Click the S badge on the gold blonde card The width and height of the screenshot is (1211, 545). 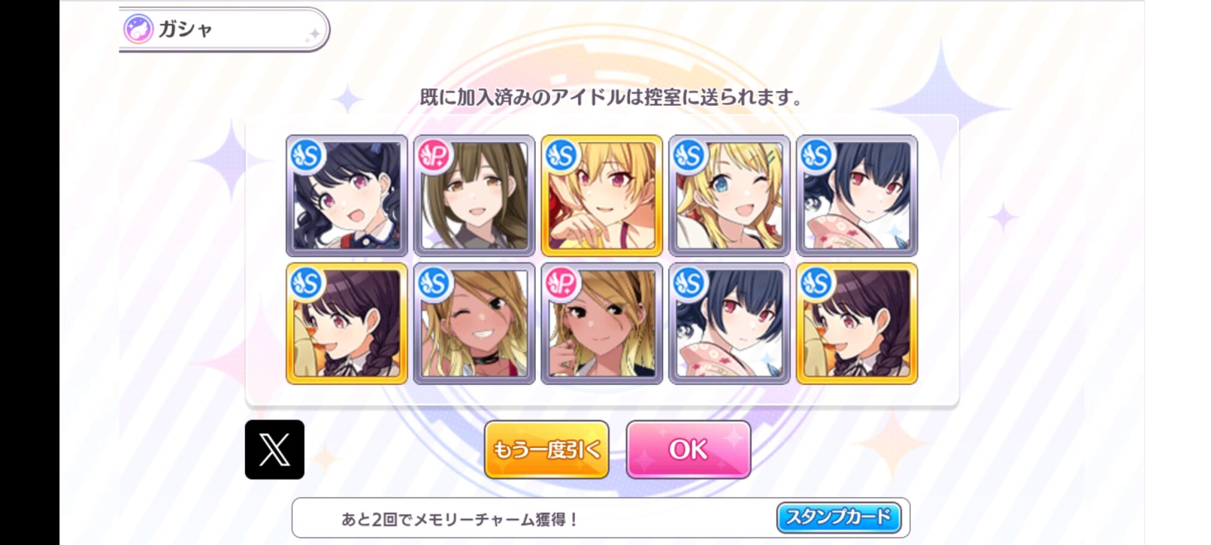561,156
